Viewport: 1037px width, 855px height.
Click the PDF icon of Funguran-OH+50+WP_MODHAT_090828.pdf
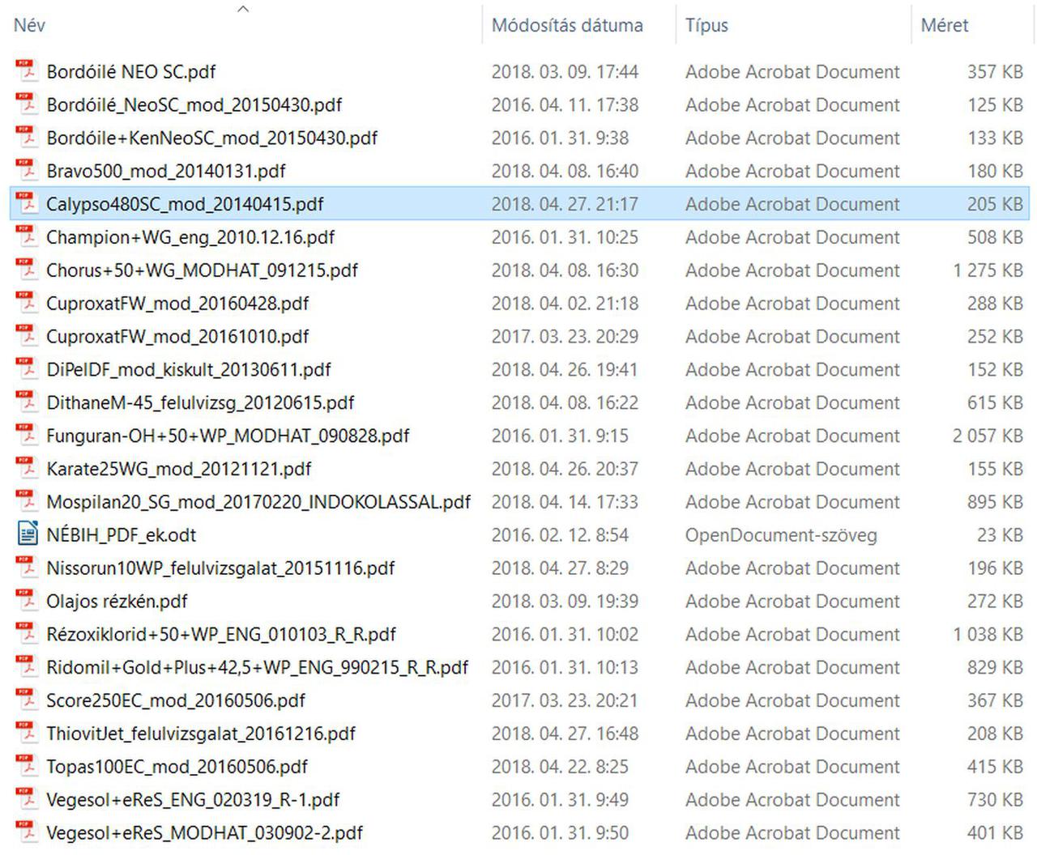[28, 436]
